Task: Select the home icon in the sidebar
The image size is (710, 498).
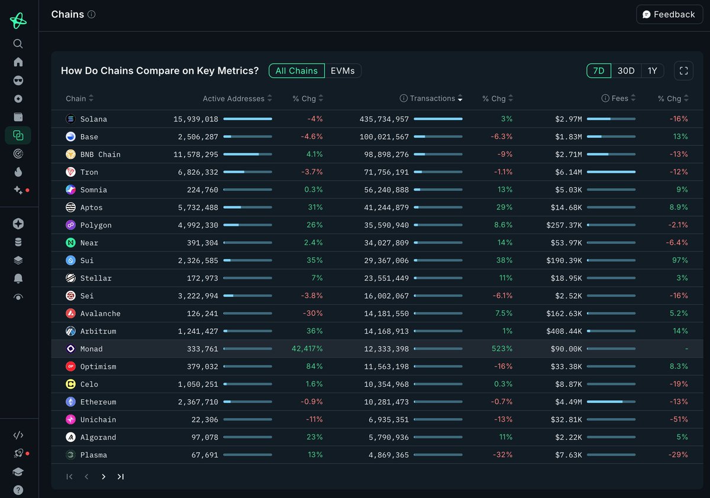Action: 18,61
